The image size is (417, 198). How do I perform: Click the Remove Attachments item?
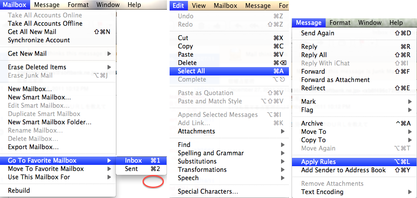(x=354, y=184)
